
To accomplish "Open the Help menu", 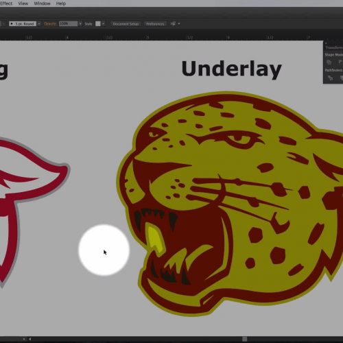I will pyautogui.click(x=61, y=3).
